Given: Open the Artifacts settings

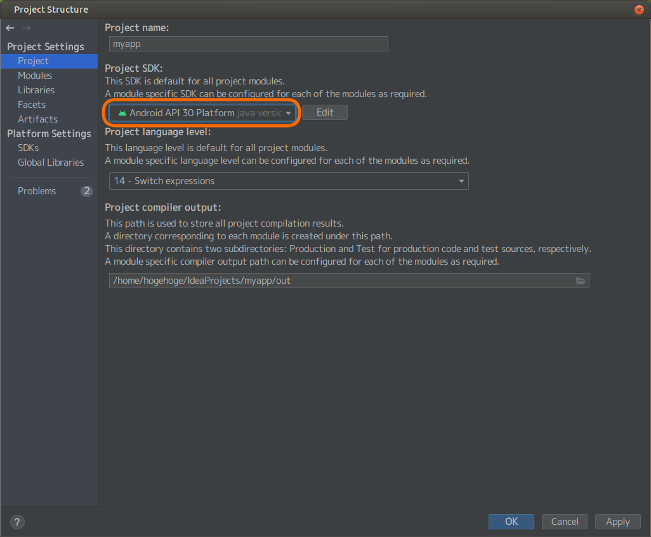Looking at the screenshot, I should point(37,119).
